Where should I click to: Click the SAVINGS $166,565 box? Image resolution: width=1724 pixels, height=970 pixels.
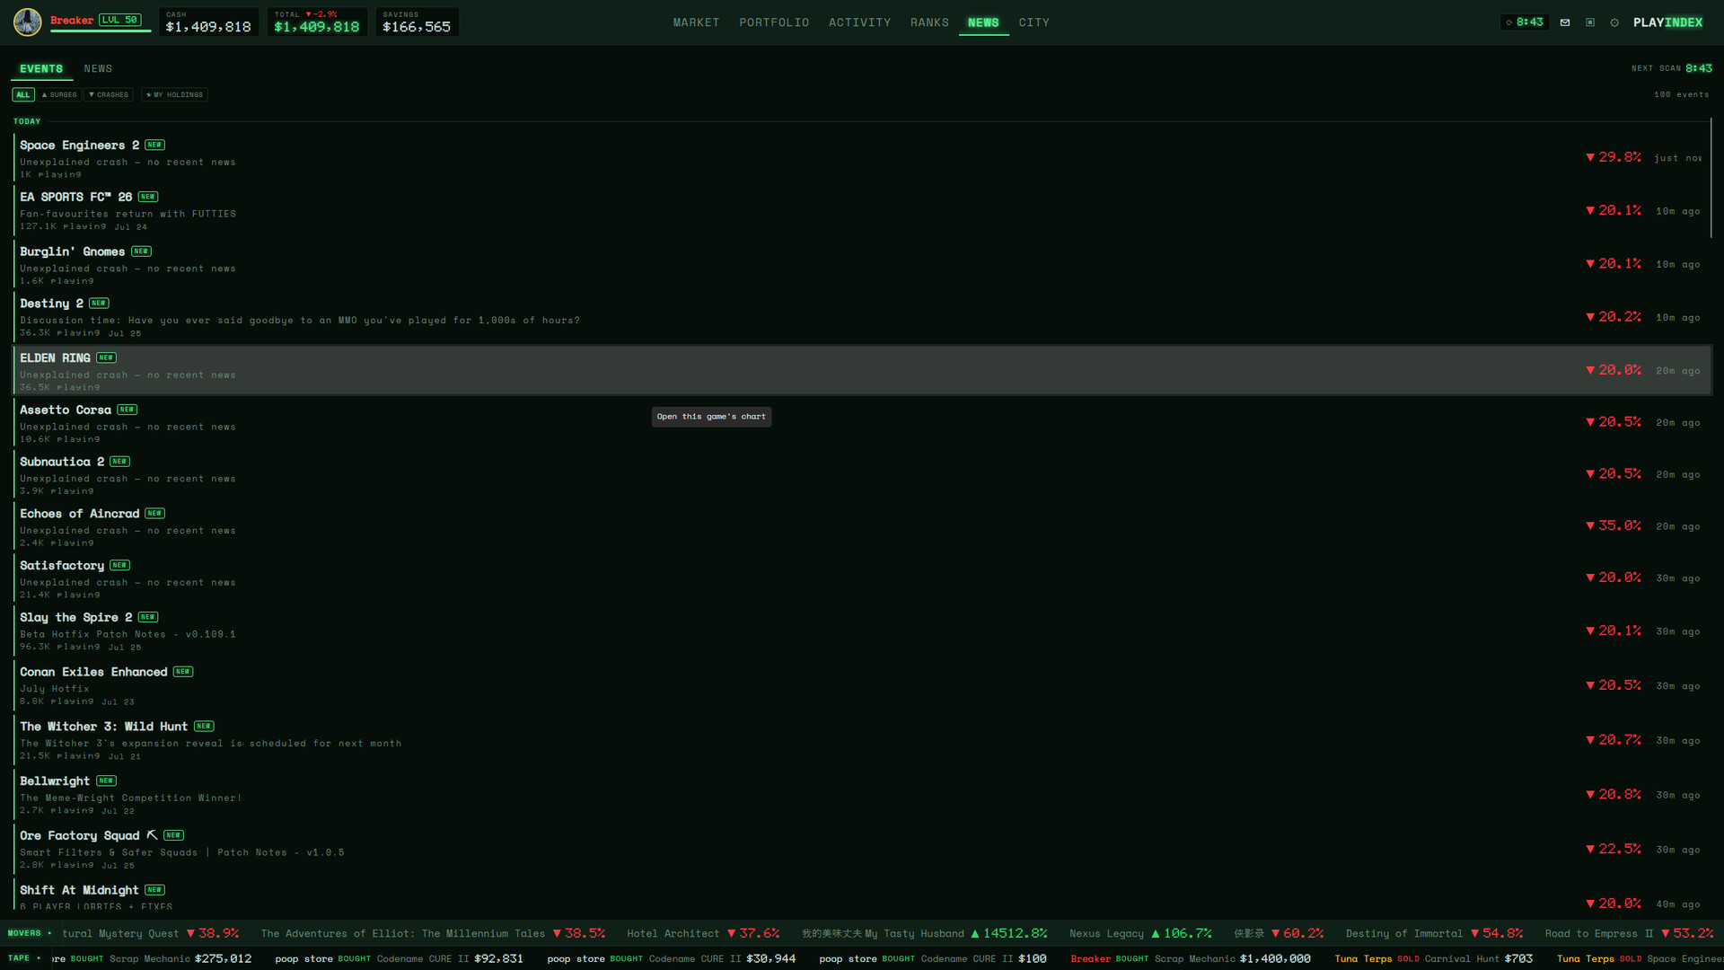point(417,22)
